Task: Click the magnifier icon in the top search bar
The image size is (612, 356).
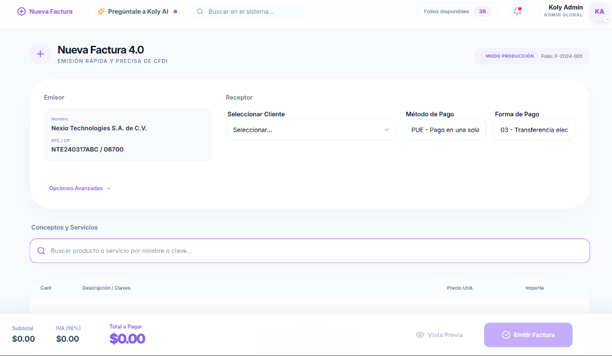Action: tap(200, 11)
